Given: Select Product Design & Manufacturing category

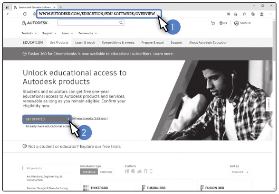Looking at the screenshot, I should click(47, 188).
